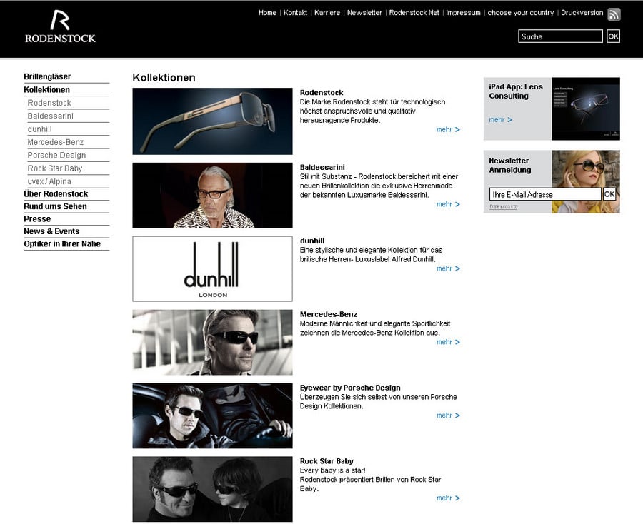Click mehr in iPad App box
643x524 pixels.
pos(500,120)
